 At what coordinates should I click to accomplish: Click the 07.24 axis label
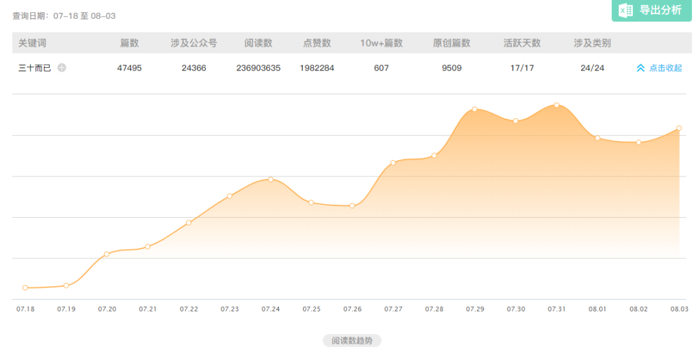271,309
